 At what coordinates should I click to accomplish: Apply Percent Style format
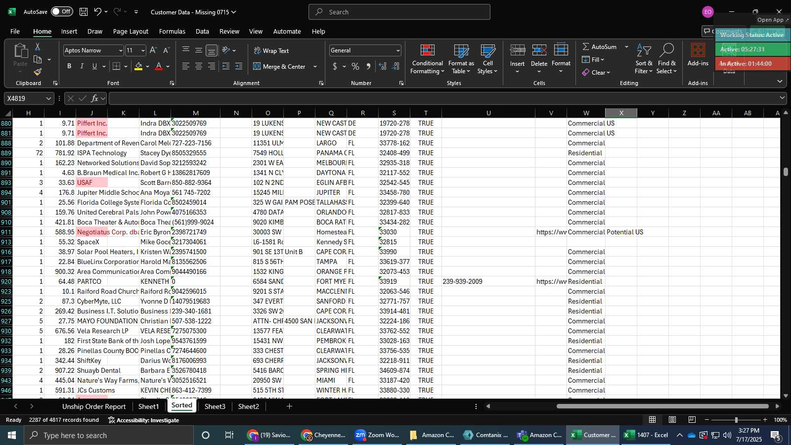point(355,66)
